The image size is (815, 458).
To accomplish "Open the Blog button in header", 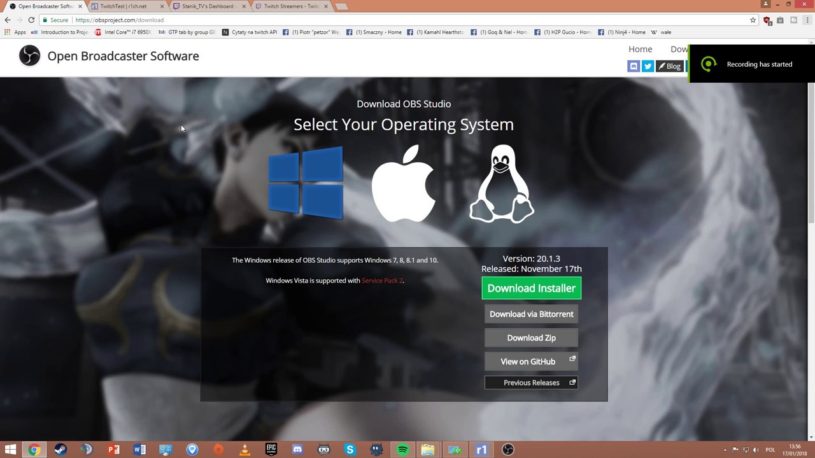I will point(669,66).
